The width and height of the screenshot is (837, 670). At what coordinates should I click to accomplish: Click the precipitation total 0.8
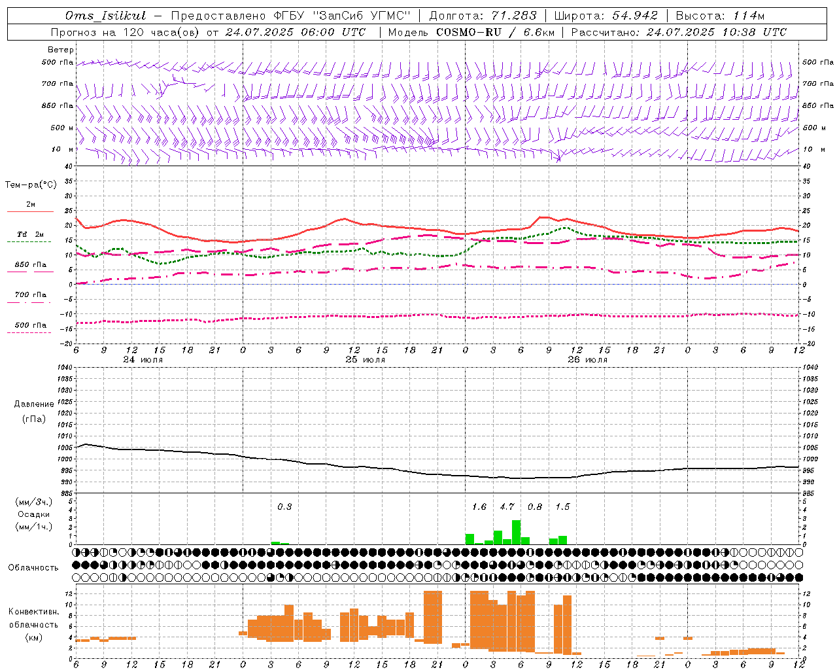pyautogui.click(x=535, y=506)
